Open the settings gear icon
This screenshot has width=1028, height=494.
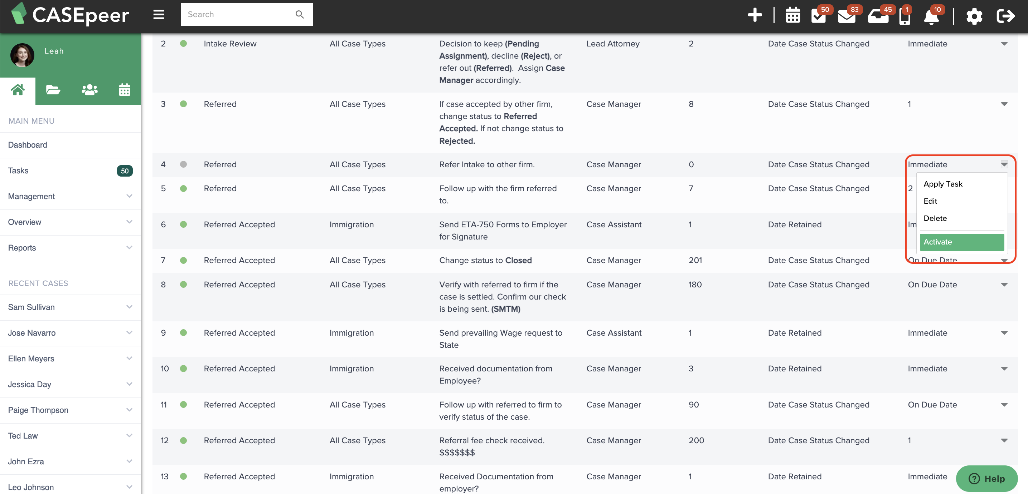(974, 16)
